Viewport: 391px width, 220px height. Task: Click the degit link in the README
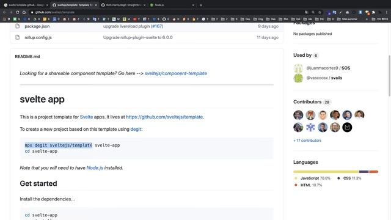(x=136, y=129)
